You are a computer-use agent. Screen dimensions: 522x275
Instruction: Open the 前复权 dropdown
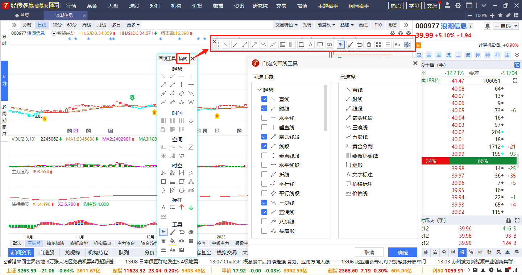pyautogui.click(x=326, y=25)
